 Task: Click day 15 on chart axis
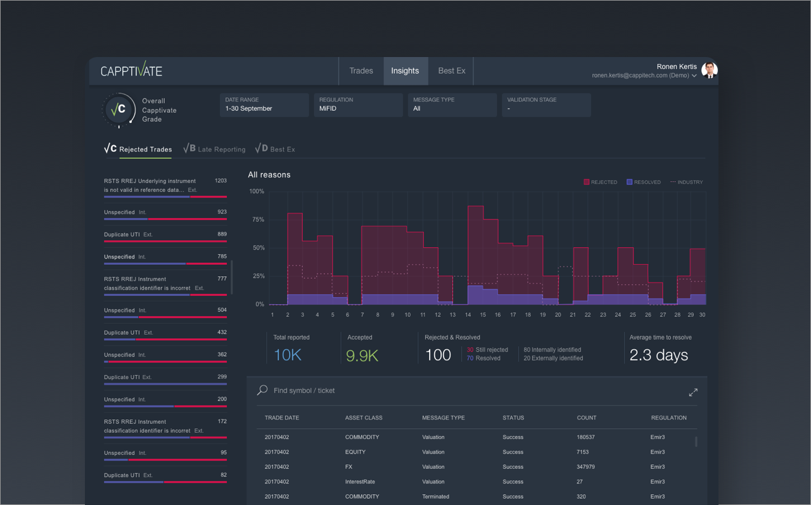pyautogui.click(x=483, y=315)
